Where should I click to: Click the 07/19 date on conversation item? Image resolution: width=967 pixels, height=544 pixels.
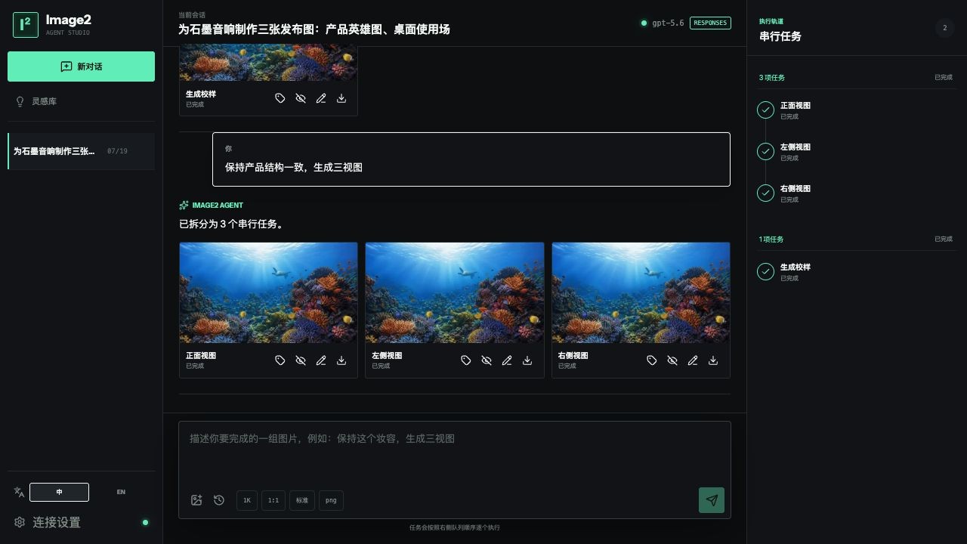117,151
